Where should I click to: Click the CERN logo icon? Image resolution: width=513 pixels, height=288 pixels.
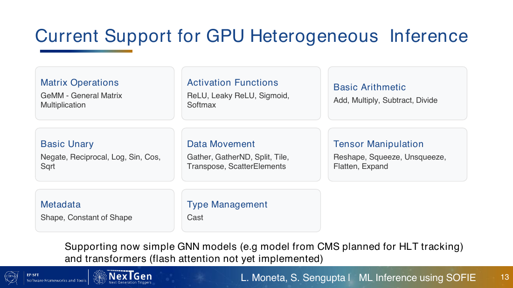click(12, 278)
